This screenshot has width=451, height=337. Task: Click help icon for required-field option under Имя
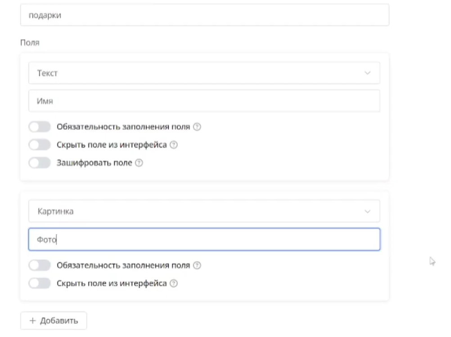[197, 127]
